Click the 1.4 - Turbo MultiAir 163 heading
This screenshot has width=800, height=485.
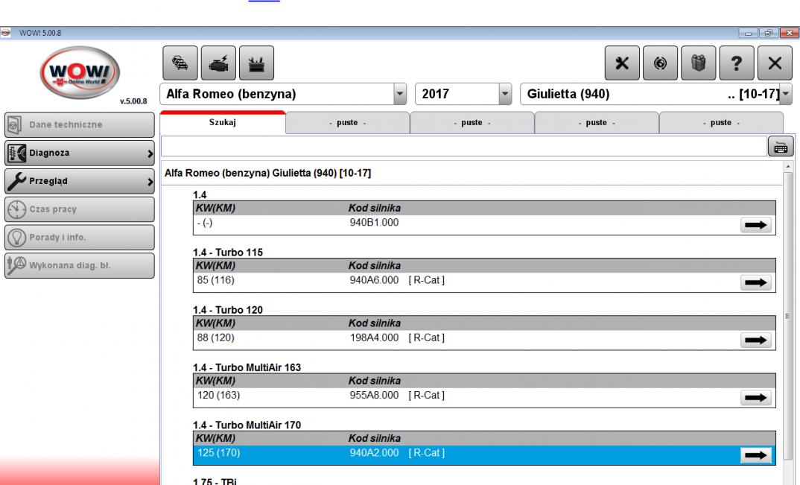(x=247, y=367)
